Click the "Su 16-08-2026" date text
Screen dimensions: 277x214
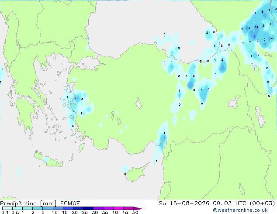click(x=184, y=204)
